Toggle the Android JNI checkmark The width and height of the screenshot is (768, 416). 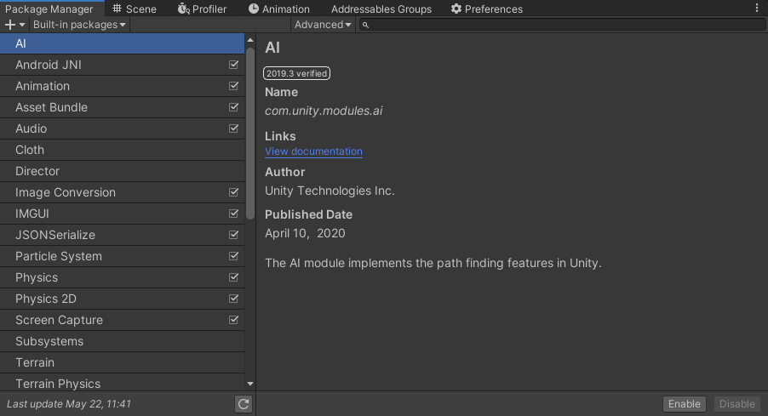coord(233,65)
